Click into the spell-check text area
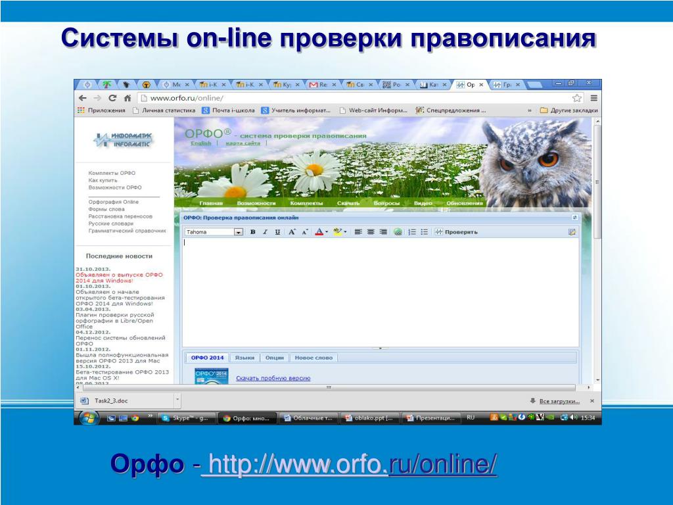The height and width of the screenshot is (505, 673). click(381, 293)
